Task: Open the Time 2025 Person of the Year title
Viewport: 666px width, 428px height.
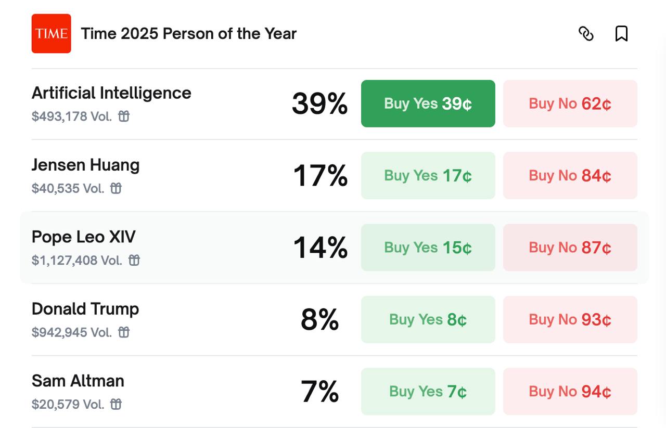Action: (188, 34)
